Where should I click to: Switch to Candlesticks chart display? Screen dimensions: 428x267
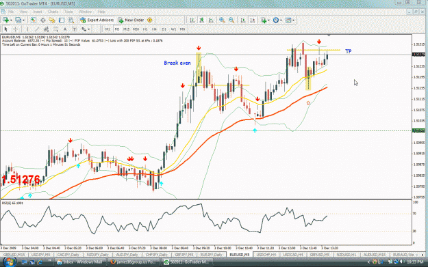[202, 20]
